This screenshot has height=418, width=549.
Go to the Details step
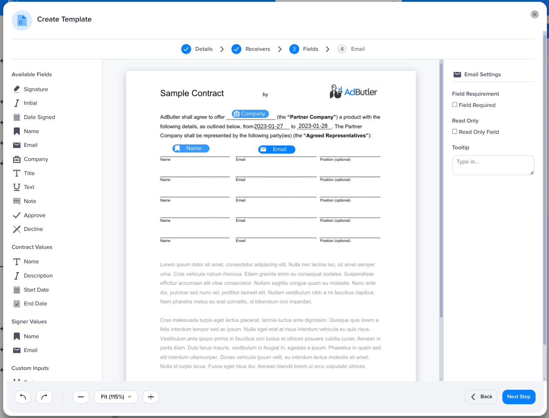tap(197, 49)
